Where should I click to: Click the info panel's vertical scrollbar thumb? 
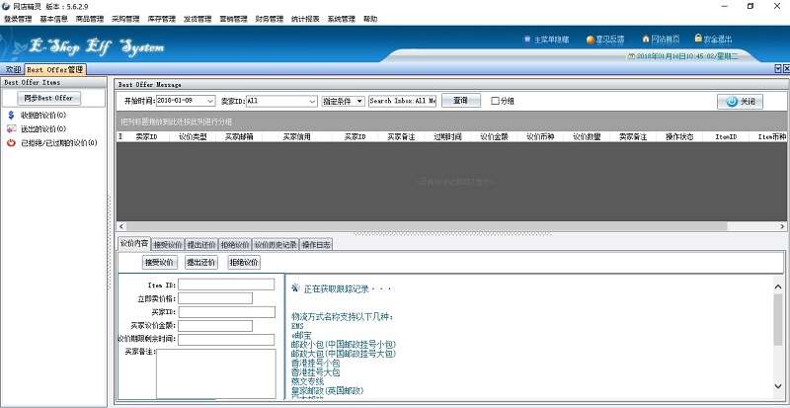tap(778, 319)
